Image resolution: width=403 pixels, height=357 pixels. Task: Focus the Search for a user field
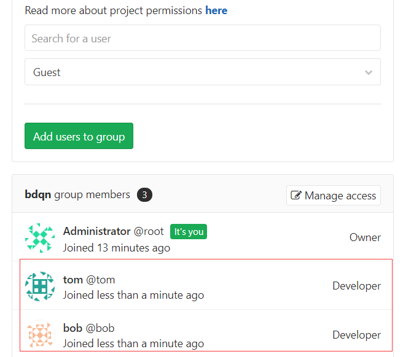[x=202, y=38]
